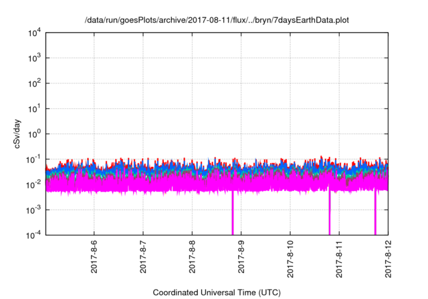This screenshot has height=299, width=428.
Task: Click the magenta data dropout before 2017-8-9
Action: pyautogui.click(x=233, y=213)
